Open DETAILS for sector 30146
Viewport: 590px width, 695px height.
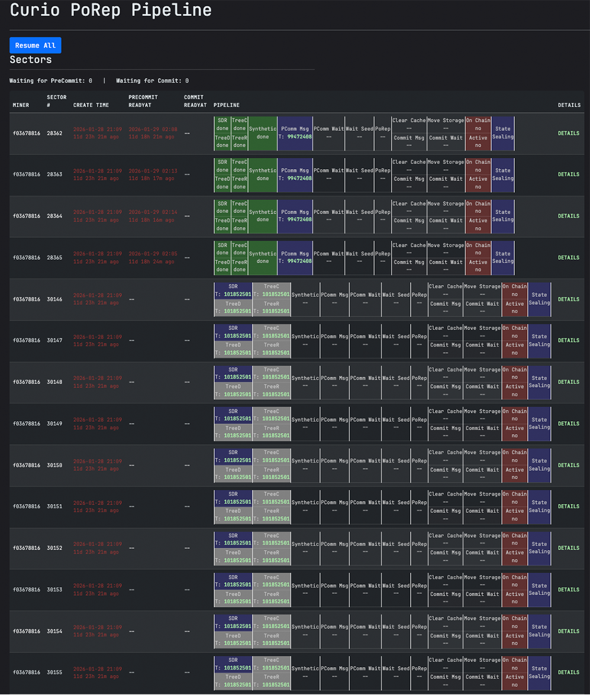click(x=568, y=299)
